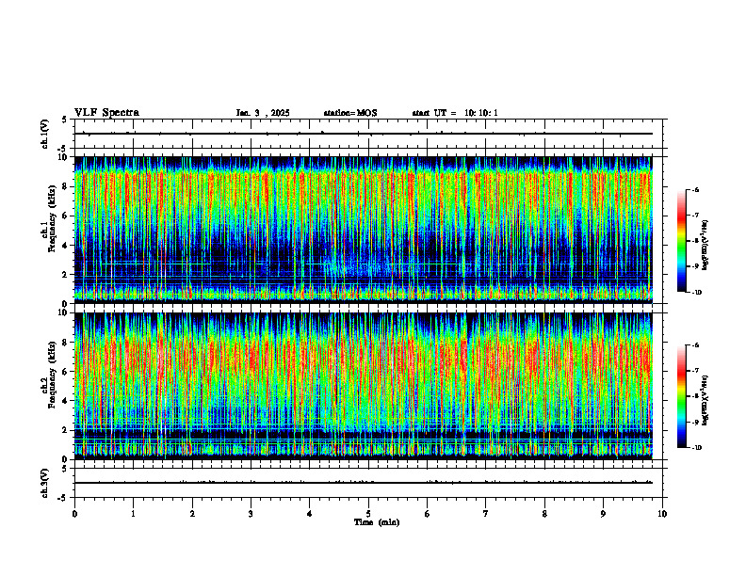Image resolution: width=746 pixels, height=576 pixels.
Task: Click the color scale bar beside ch.1 spectrogram
Action: [681, 241]
